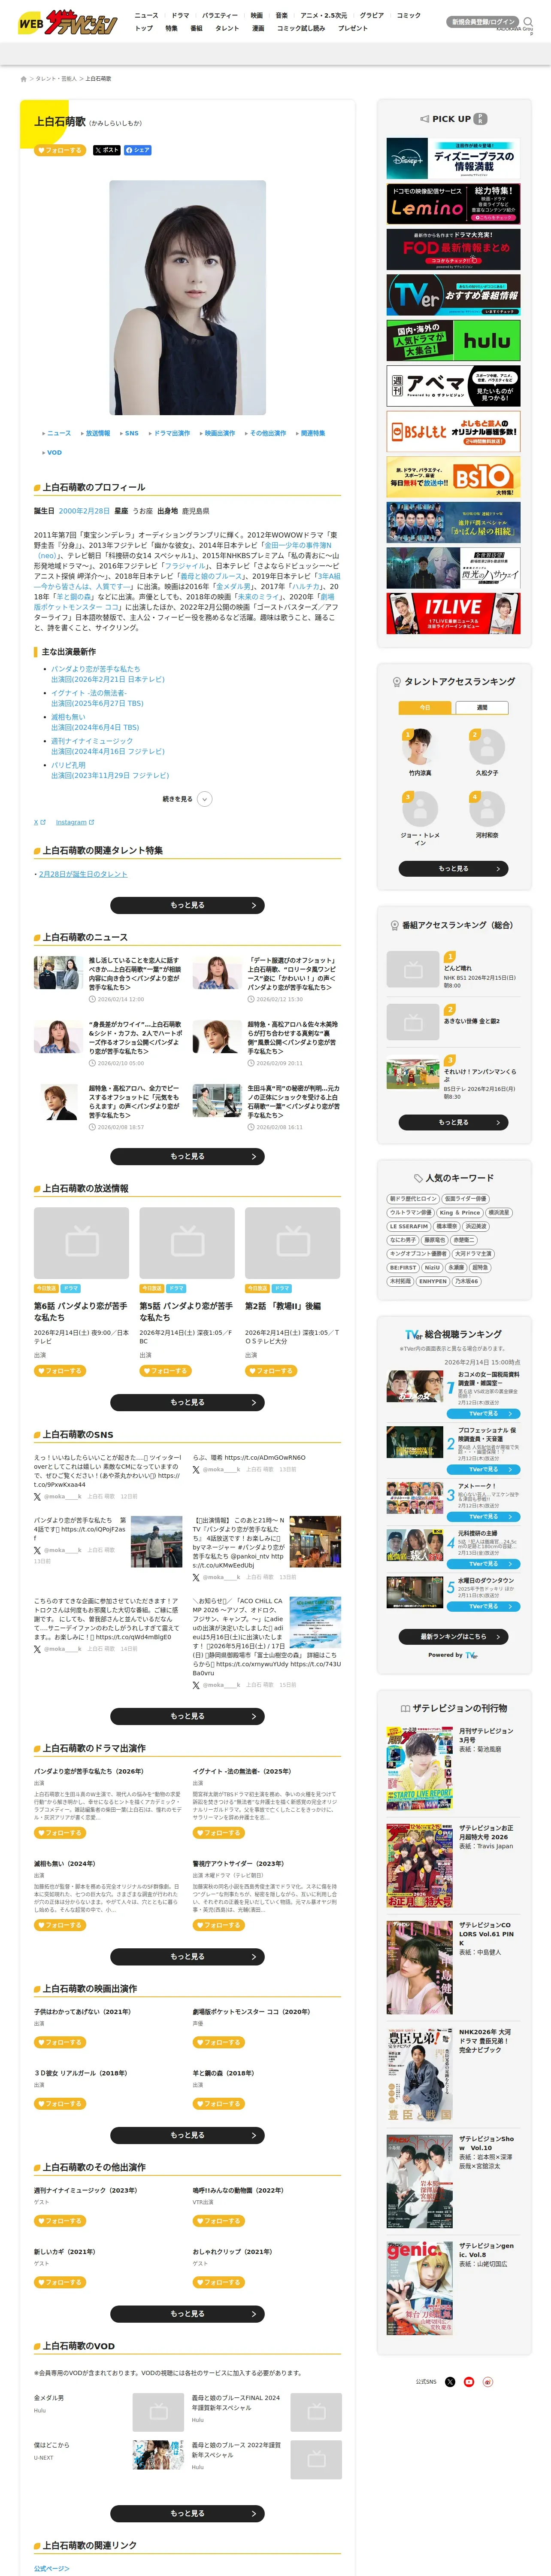Click the breadcrumb home icon

24,78
